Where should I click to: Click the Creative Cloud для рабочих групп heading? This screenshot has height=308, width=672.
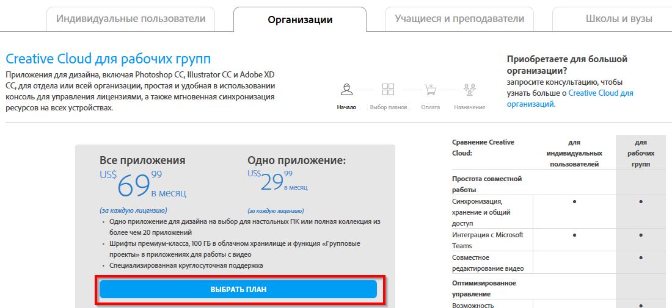point(108,59)
